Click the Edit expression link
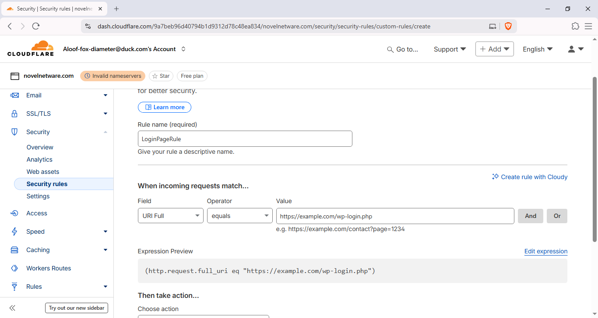Image resolution: width=598 pixels, height=318 pixels. coord(545,251)
